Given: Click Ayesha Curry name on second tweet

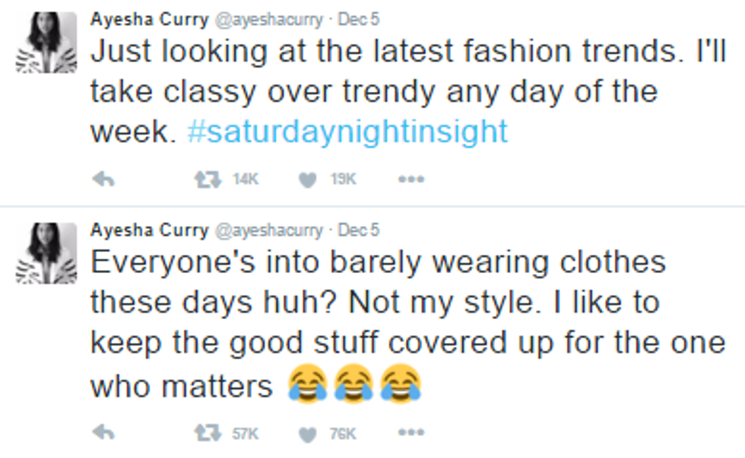Looking at the screenshot, I should (149, 230).
